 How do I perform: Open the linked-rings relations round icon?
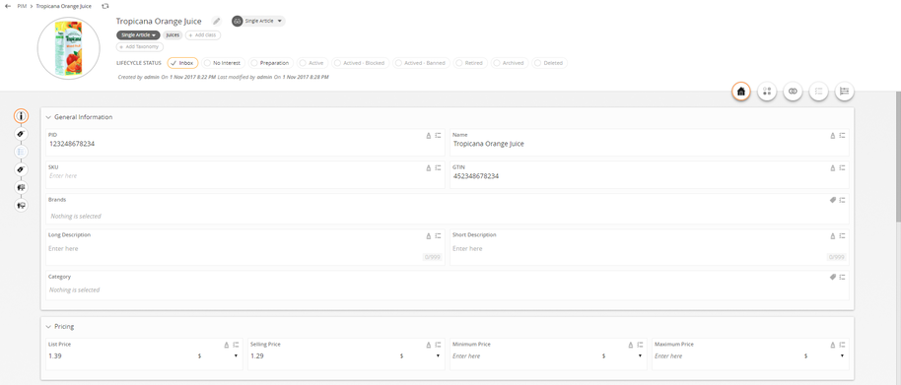[793, 92]
